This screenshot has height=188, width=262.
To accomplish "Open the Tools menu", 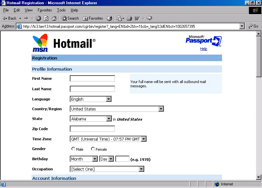I will (x=61, y=10).
